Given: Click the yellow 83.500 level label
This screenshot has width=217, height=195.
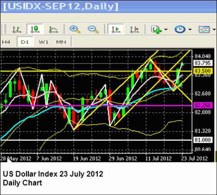Looking at the screenshot, I should click(x=203, y=71).
